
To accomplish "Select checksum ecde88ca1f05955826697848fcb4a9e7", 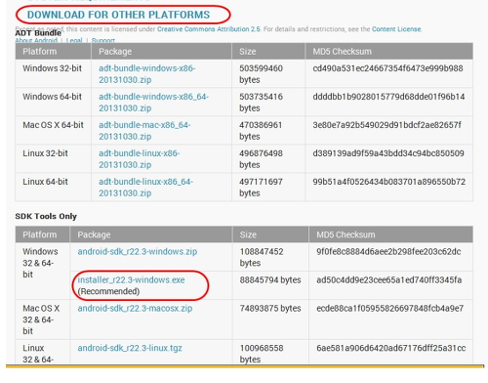I will coord(390,308).
